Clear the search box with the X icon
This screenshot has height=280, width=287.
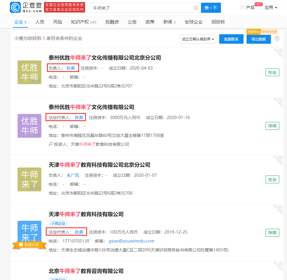196,8
